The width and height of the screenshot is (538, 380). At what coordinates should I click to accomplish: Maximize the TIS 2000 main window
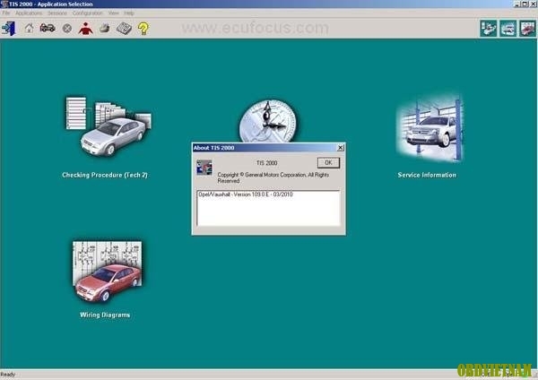[525, 4]
